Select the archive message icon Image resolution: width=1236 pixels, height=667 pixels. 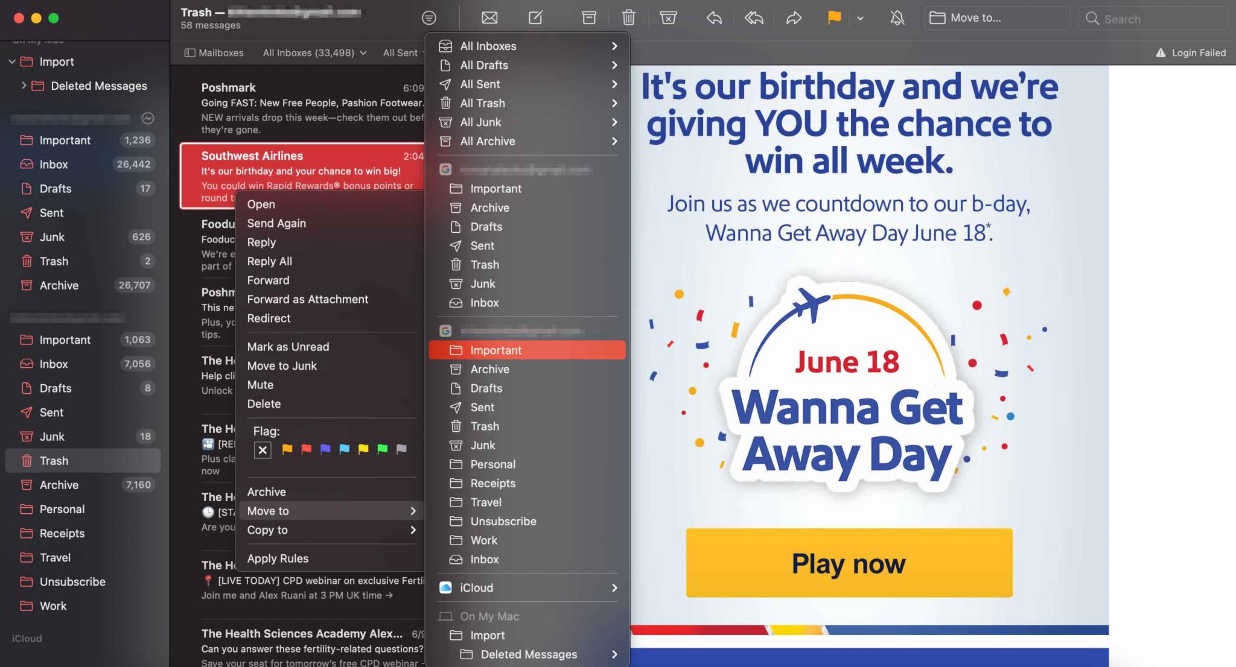[588, 18]
